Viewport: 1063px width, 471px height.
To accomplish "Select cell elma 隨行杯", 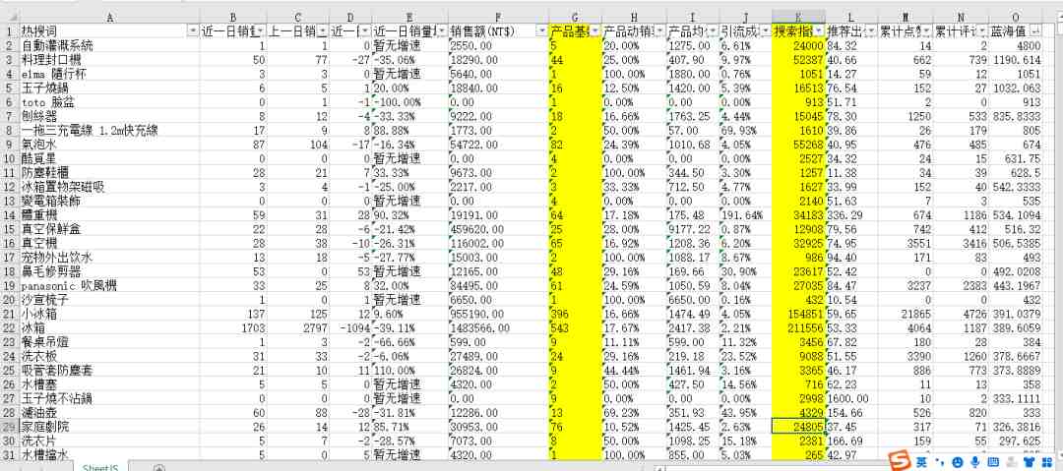I will click(x=109, y=73).
